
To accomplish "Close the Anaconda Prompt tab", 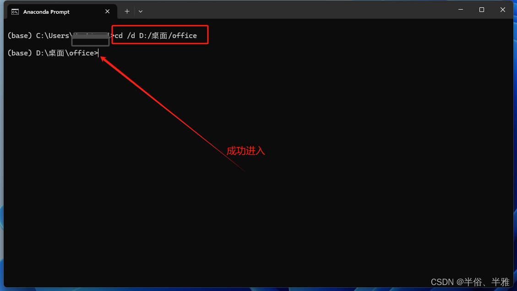I will click(108, 11).
